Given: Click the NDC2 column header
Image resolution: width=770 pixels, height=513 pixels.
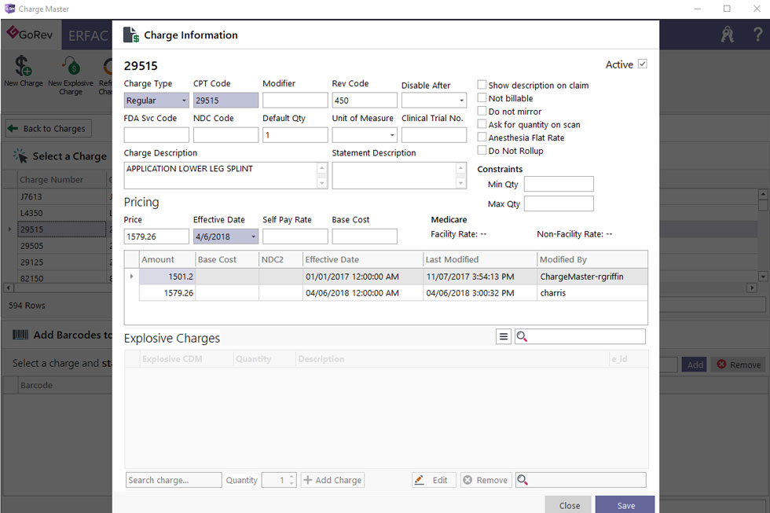Looking at the screenshot, I should [280, 260].
